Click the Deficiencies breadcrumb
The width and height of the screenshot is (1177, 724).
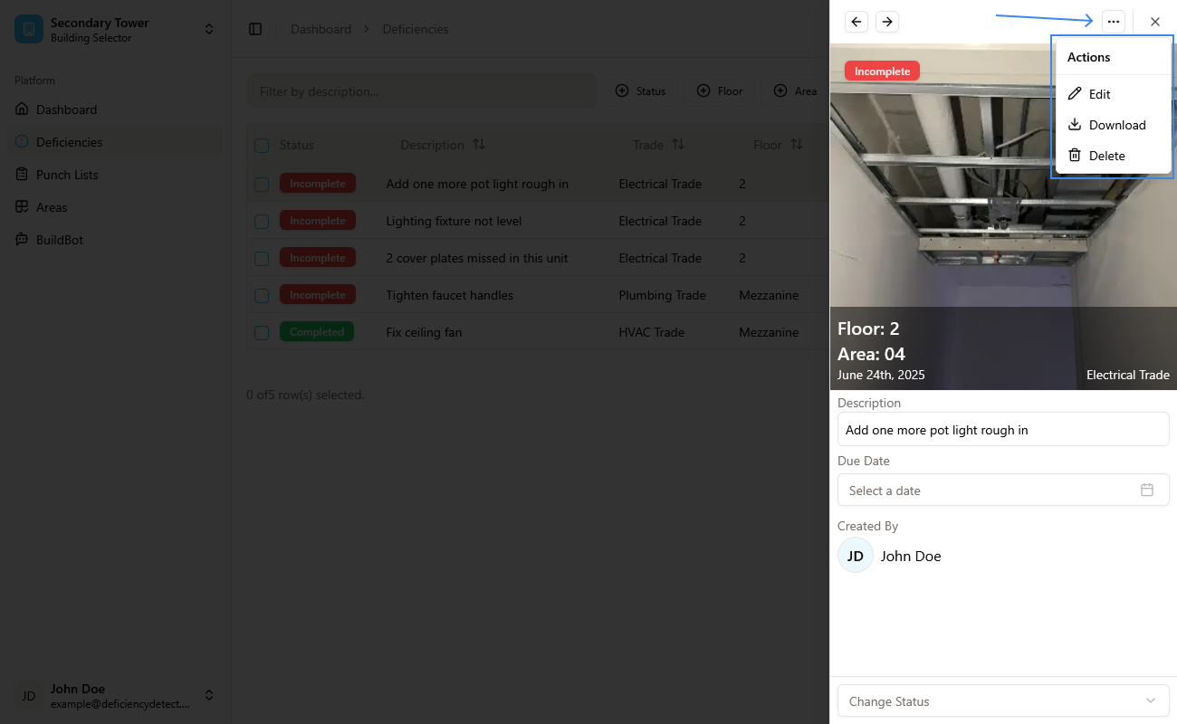click(416, 29)
